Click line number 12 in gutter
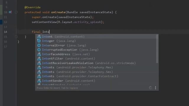Screen dimensions: 189x106 tap(5, 22)
